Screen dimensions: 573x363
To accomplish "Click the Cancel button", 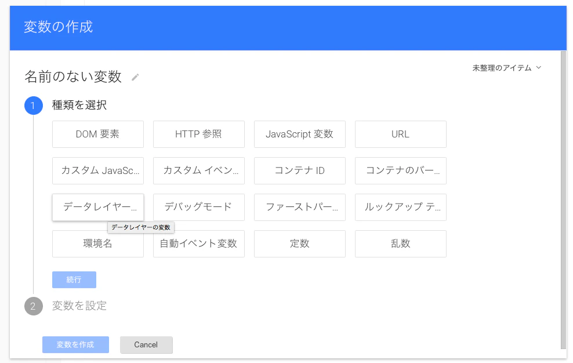I will (146, 344).
